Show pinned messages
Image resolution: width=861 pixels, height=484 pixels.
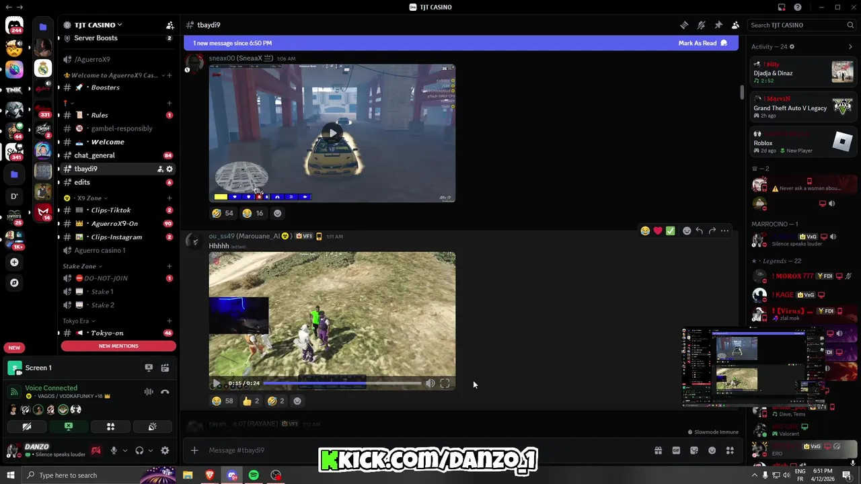[x=718, y=25]
